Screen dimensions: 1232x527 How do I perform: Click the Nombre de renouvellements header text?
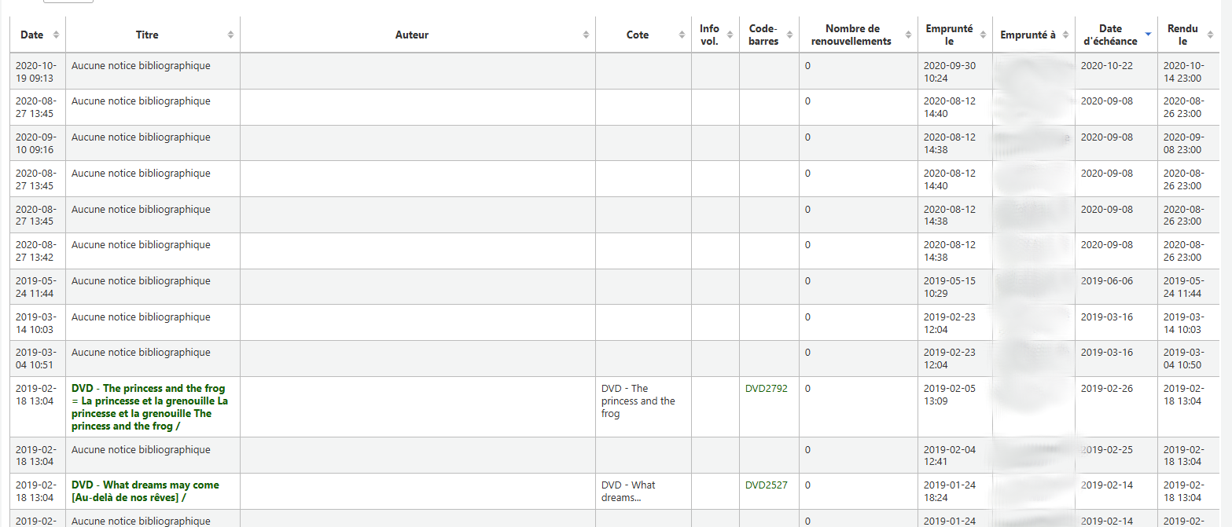[x=852, y=35]
